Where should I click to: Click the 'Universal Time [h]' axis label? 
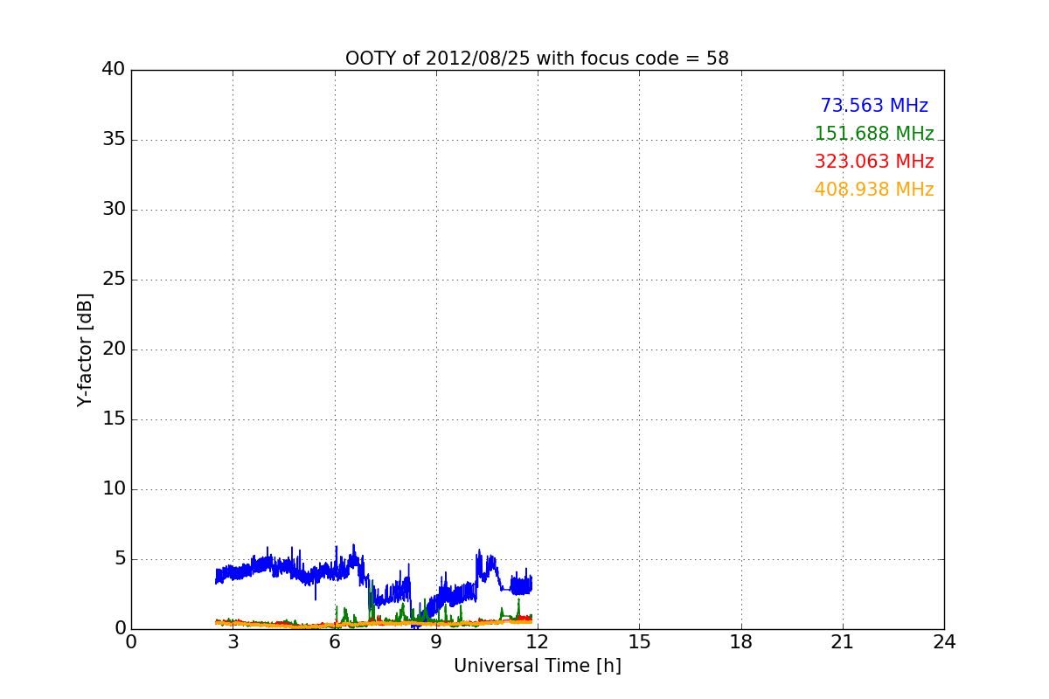click(537, 666)
